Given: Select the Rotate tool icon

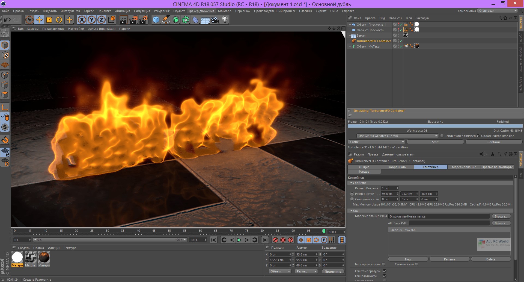Looking at the screenshot, I should (59, 20).
